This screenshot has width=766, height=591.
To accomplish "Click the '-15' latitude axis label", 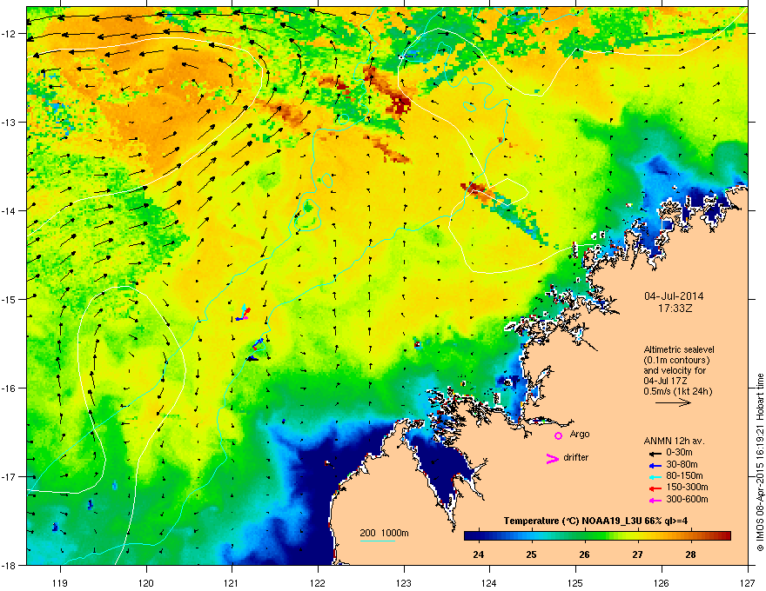I will click(9, 299).
